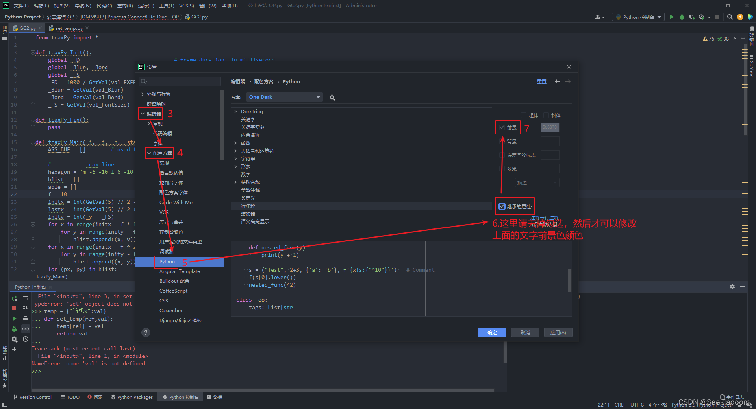This screenshot has width=756, height=409.
Task: Browse console history clock icon
Action: (26, 339)
